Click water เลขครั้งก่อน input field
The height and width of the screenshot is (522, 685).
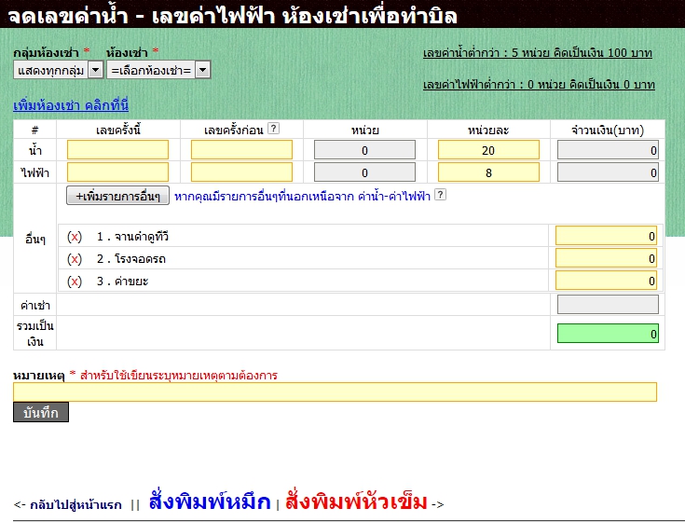point(241,150)
